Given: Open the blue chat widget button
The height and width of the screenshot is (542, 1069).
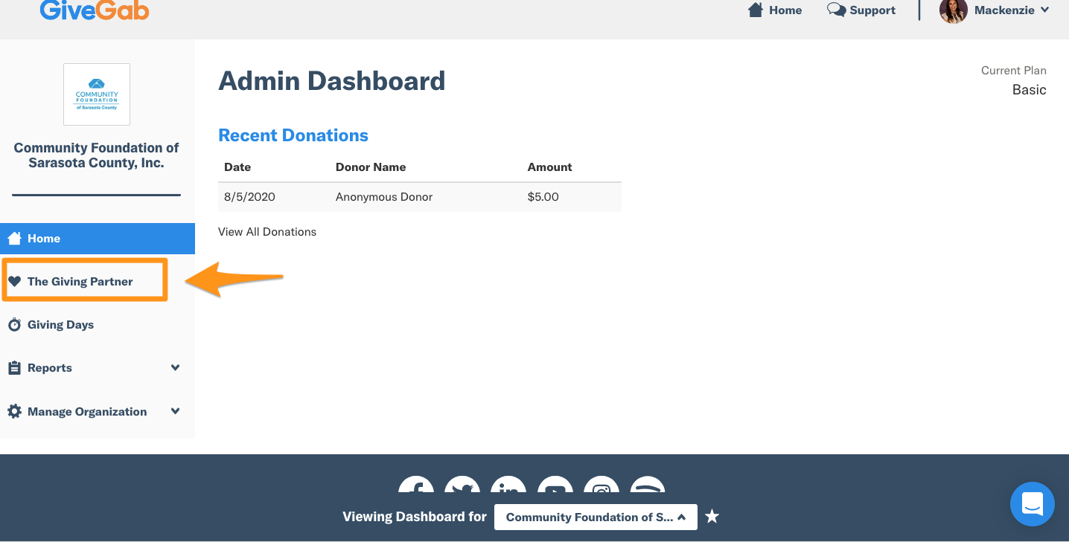Looking at the screenshot, I should click(1033, 504).
